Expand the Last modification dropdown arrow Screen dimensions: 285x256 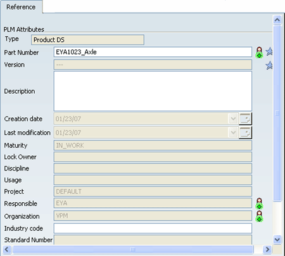tap(233, 132)
